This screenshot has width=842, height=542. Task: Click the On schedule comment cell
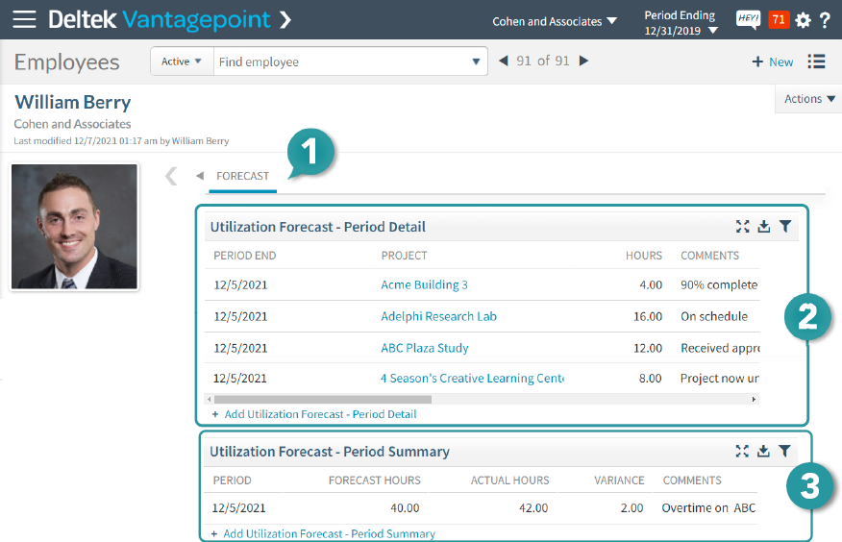(714, 316)
